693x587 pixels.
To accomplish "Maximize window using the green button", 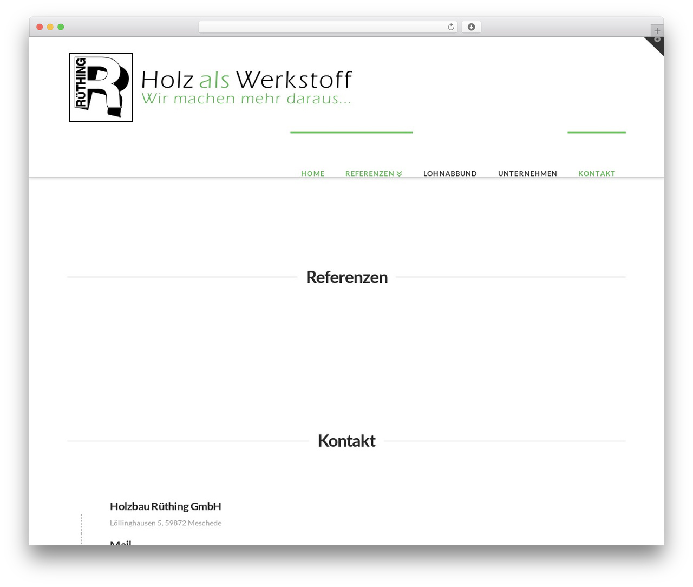I will (61, 27).
